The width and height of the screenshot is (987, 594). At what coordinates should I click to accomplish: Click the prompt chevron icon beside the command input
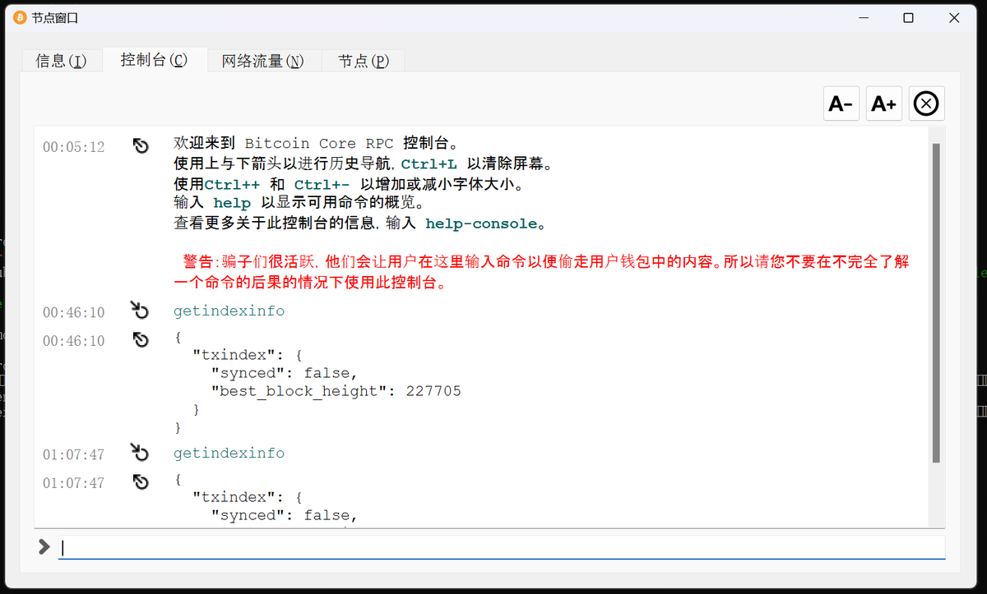[44, 547]
